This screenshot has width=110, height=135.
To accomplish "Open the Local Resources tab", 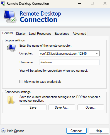I will coord(40,34).
